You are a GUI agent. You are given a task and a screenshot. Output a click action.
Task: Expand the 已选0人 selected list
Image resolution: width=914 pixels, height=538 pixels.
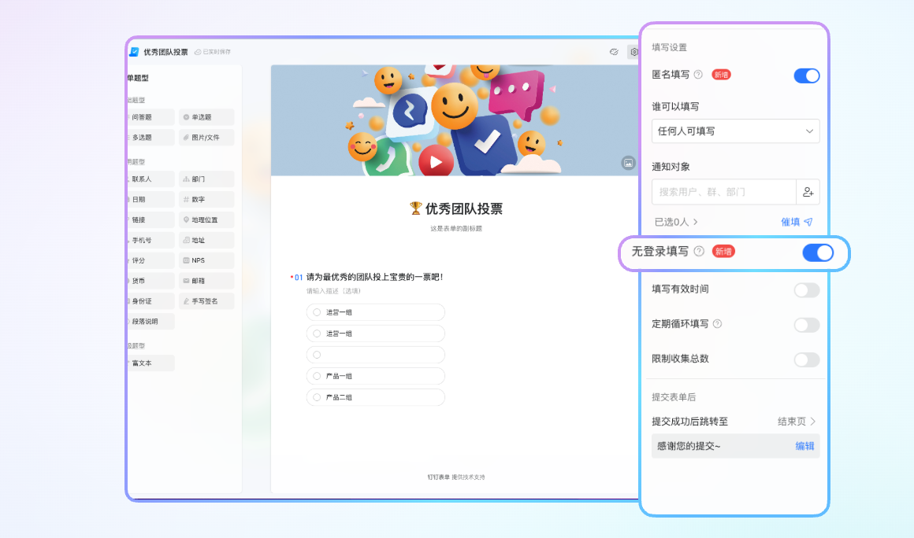[x=676, y=222]
